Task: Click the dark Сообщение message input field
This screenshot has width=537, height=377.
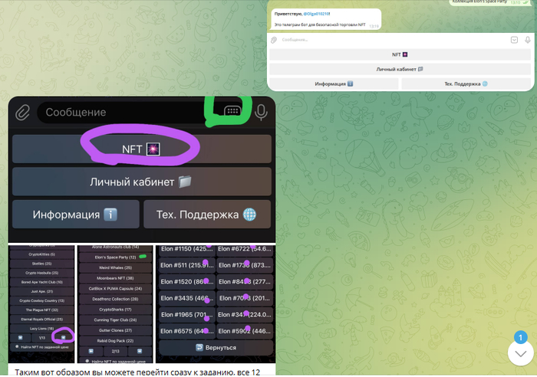Action: pos(123,112)
